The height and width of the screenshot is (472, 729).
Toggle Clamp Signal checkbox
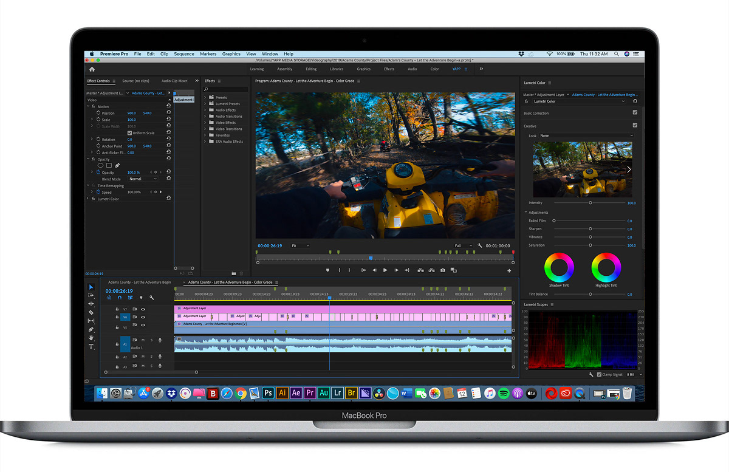pyautogui.click(x=599, y=375)
